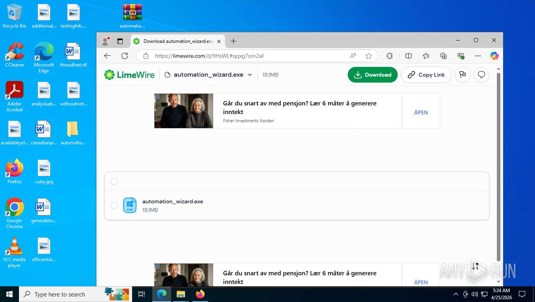Open the Favorites list icon
Screen dimensions: 535x302
[426, 56]
